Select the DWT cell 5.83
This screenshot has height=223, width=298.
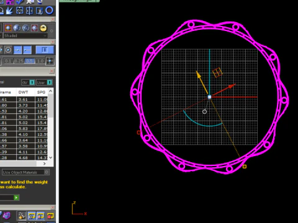pos(25,128)
